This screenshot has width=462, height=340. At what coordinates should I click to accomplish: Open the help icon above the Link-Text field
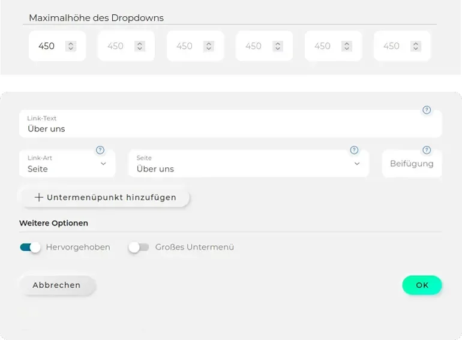[x=427, y=110]
